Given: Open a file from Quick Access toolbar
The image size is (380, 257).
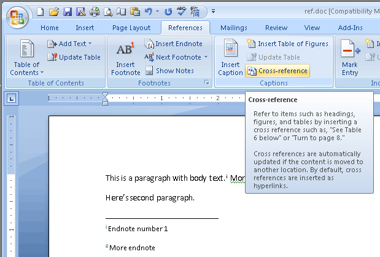Looking at the screenshot, I should pos(54,12).
